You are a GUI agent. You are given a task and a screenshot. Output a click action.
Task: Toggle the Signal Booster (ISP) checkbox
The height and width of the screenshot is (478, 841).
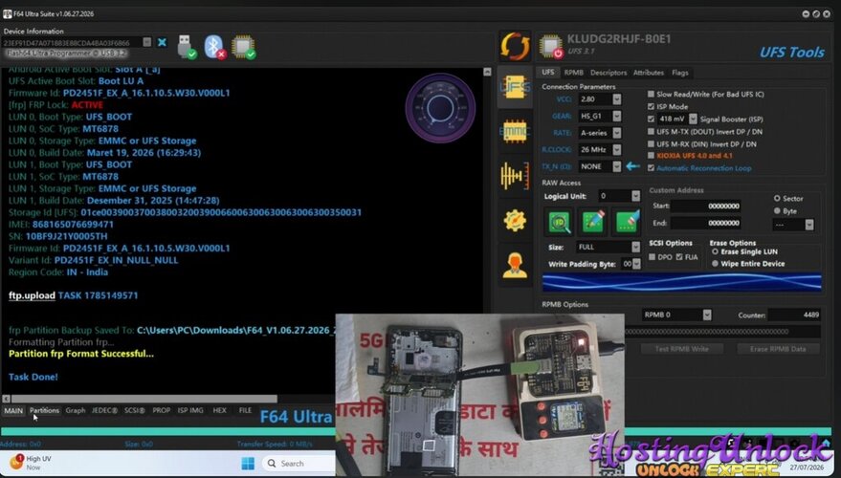point(651,119)
